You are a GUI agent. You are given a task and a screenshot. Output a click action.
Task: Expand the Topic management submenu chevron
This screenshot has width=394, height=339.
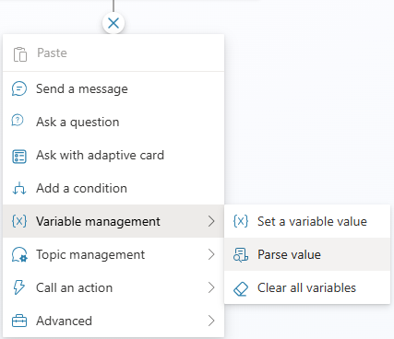[211, 254]
